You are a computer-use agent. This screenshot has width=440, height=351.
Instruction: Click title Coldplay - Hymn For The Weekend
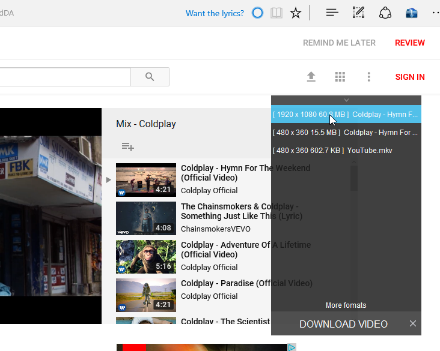[x=245, y=173]
